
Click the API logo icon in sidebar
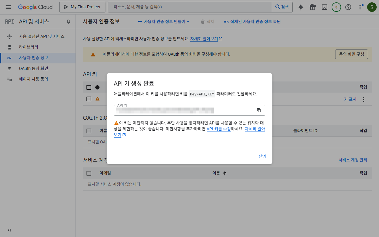tap(10, 22)
